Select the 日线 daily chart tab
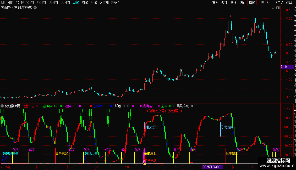This screenshot has height=170, width=296. (x=76, y=2)
